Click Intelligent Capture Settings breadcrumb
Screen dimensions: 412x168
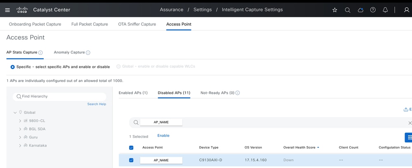252,10
